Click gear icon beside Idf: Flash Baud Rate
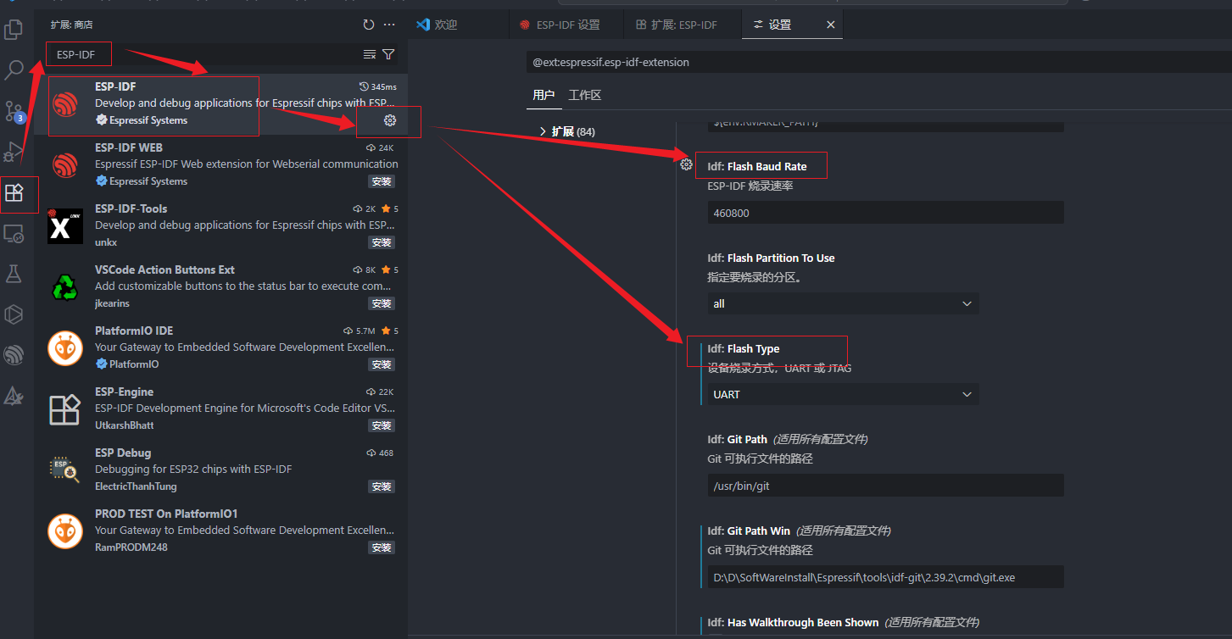1232x639 pixels. pyautogui.click(x=687, y=165)
